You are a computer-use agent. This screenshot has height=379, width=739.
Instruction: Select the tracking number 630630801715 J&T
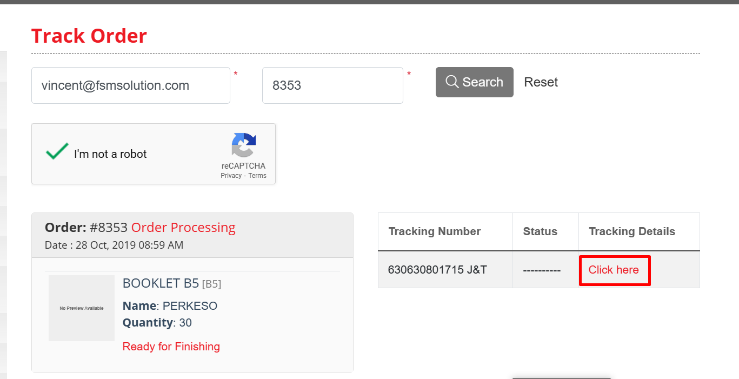437,270
